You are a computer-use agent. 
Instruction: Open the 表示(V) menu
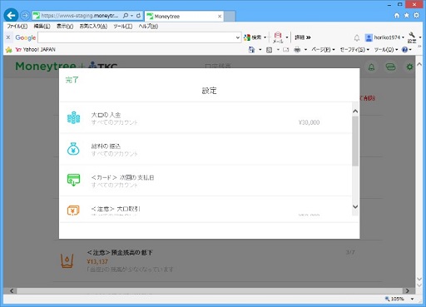click(x=65, y=27)
